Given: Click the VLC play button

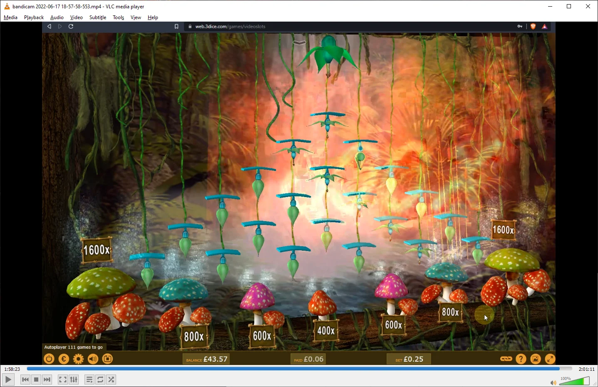Looking at the screenshot, I should coord(8,380).
